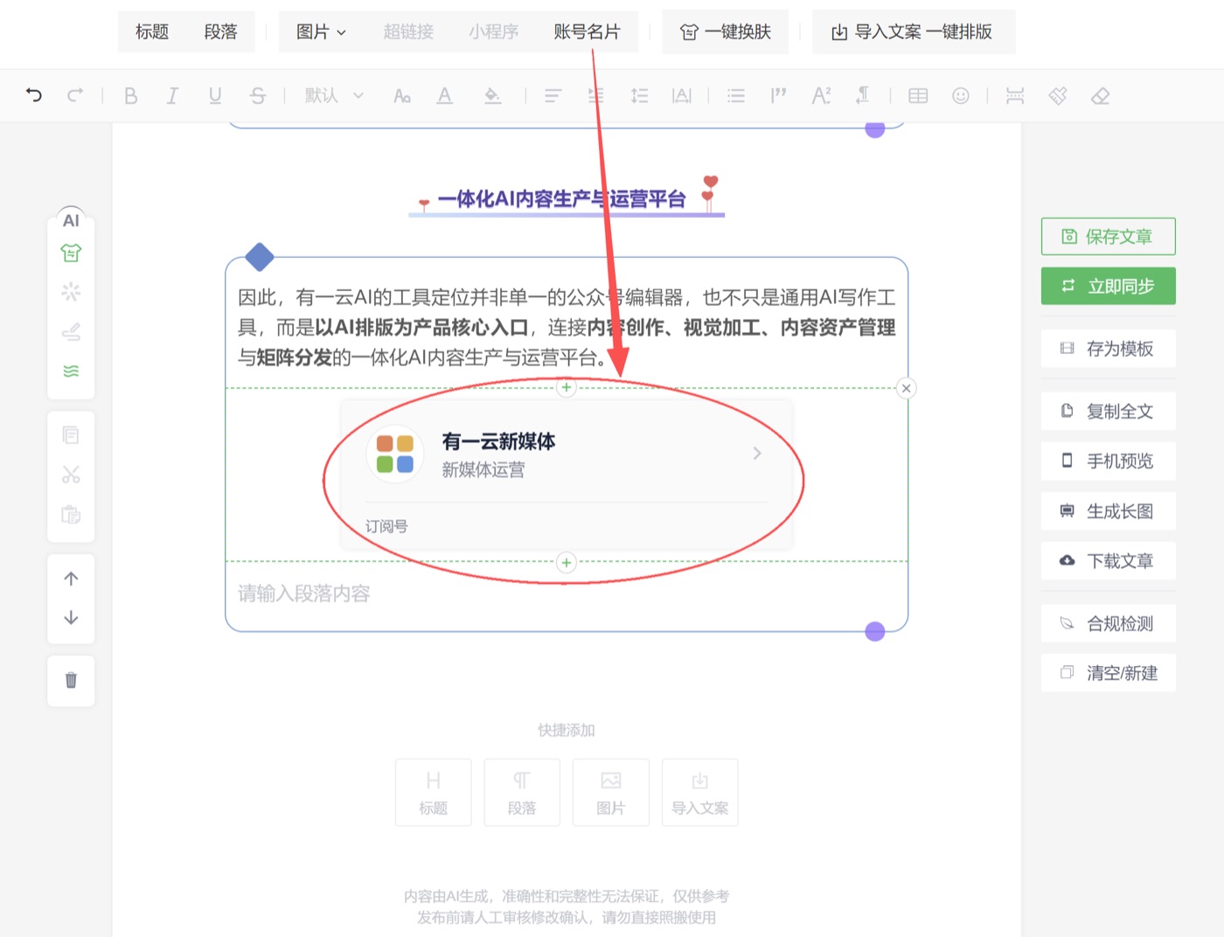Click the 保存文章 button
Viewport: 1224px width, 937px height.
[x=1108, y=236]
